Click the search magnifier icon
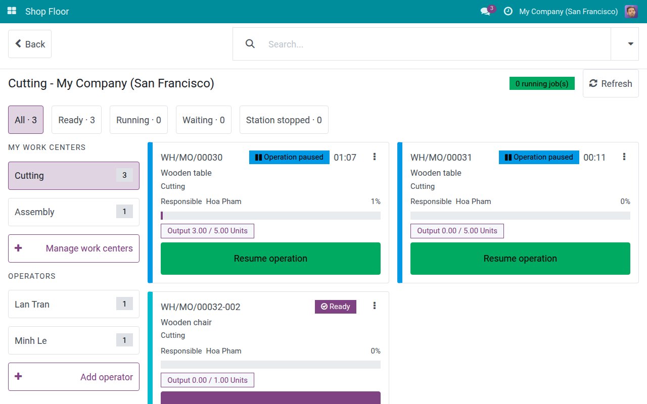 coord(250,44)
